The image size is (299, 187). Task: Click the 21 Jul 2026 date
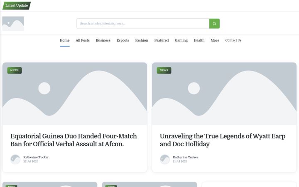click(180, 161)
